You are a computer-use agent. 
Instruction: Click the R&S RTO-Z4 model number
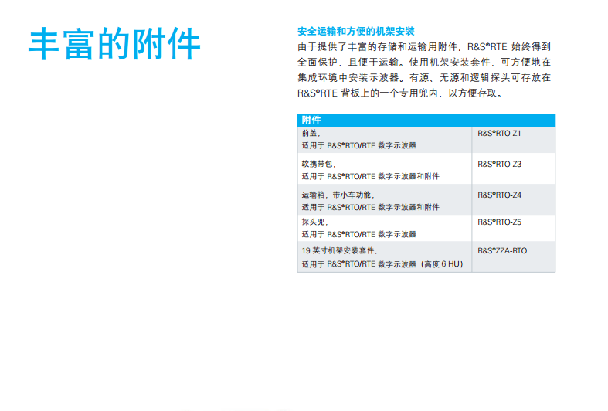point(499,195)
